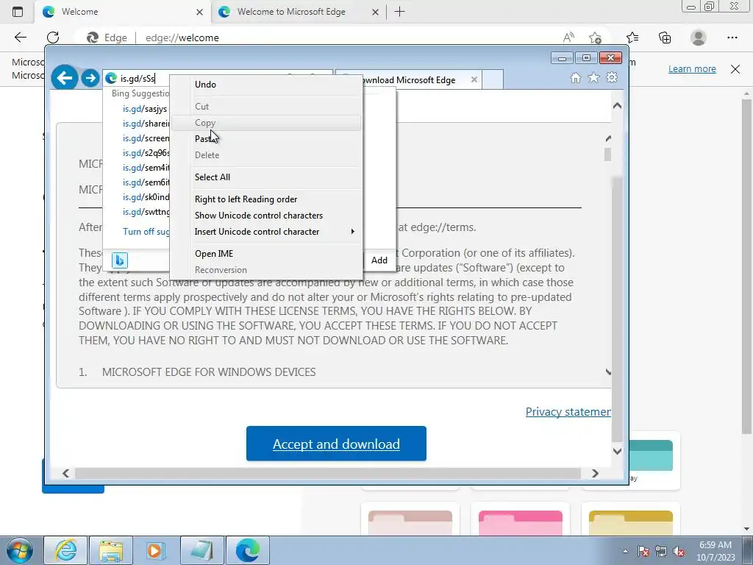Viewport: 753px width, 565px height.
Task: Click Edge back arrow in outer window
Action: 20,38
